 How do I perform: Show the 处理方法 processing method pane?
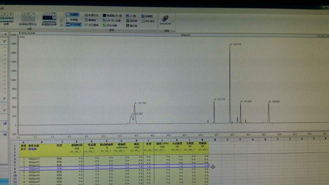91,15
